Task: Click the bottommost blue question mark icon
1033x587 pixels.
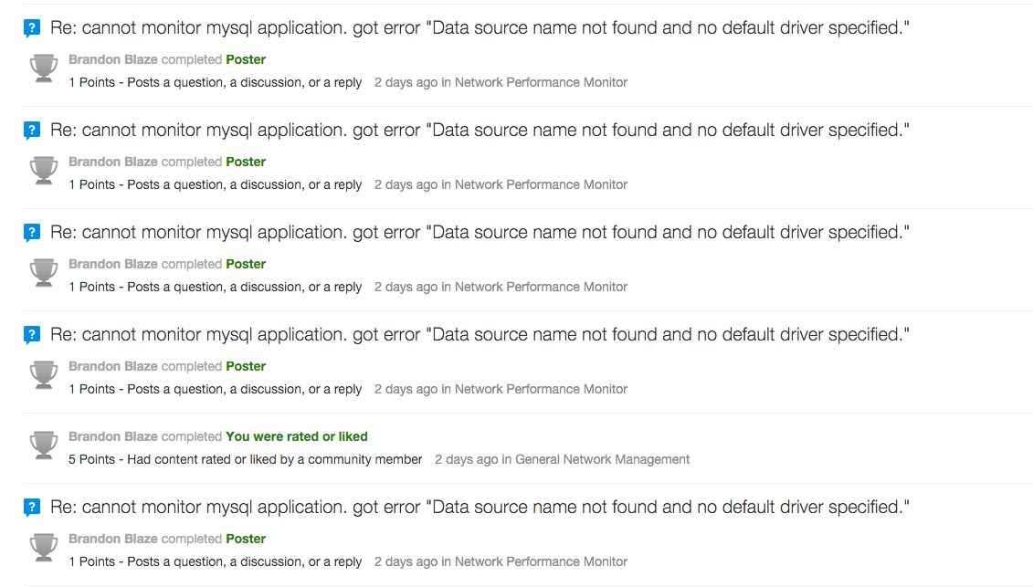Action: pyautogui.click(x=32, y=508)
